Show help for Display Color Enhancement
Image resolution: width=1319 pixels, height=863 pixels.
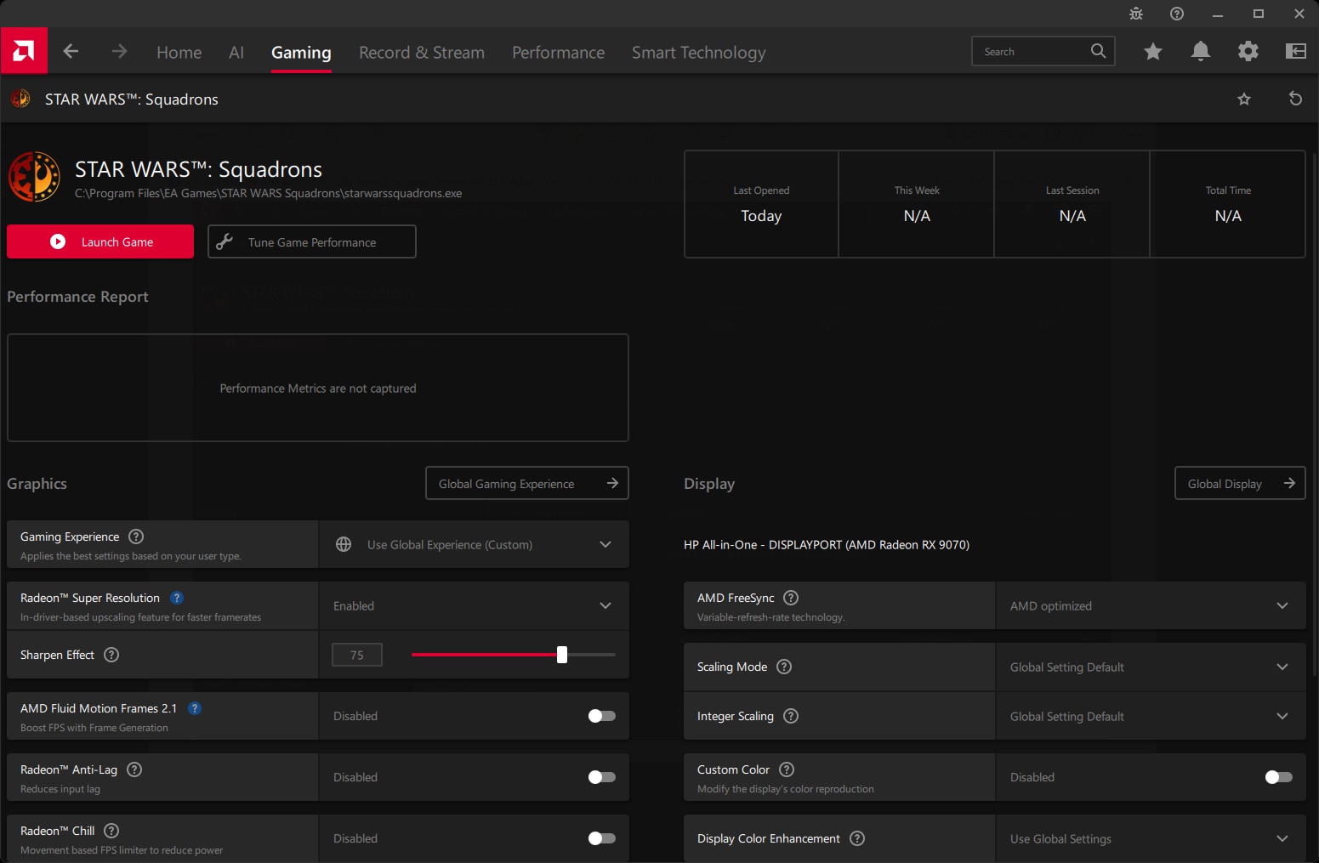coord(857,838)
